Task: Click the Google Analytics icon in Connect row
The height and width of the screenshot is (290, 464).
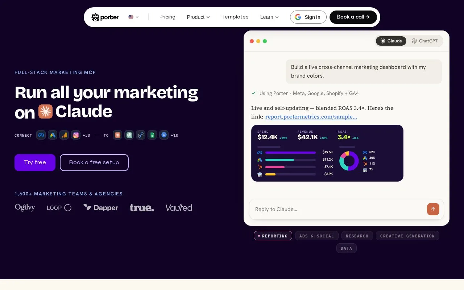Action: (x=64, y=135)
